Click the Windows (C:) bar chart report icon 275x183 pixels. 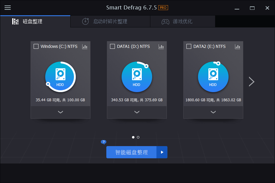85,46
